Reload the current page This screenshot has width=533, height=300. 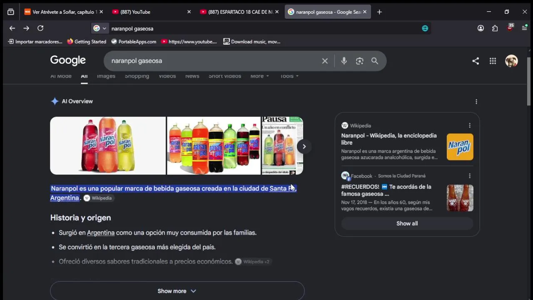tap(40, 28)
